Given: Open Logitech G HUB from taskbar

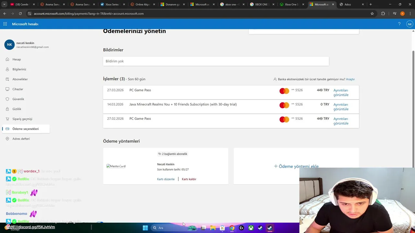Looking at the screenshot, I should [241, 228].
